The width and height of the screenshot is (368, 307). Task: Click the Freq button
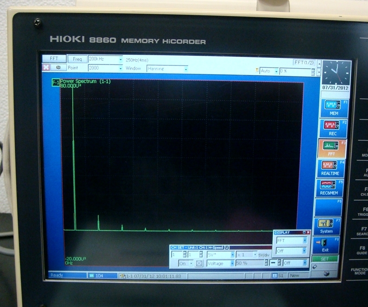pos(77,59)
